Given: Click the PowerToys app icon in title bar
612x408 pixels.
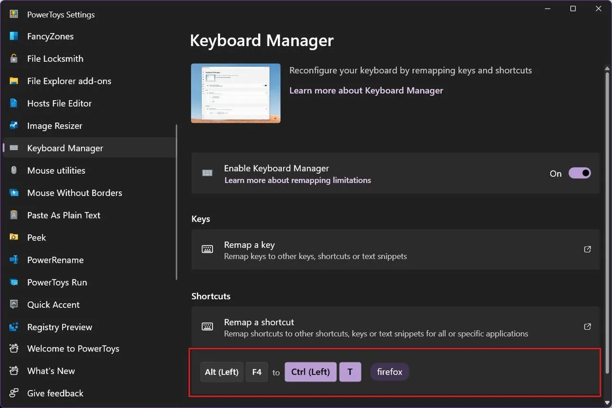Looking at the screenshot, I should pos(14,14).
